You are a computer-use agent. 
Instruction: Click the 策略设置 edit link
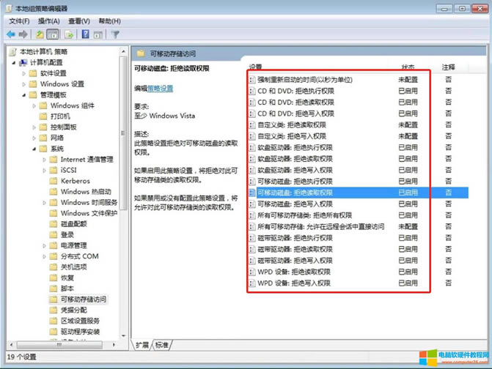[x=160, y=88]
